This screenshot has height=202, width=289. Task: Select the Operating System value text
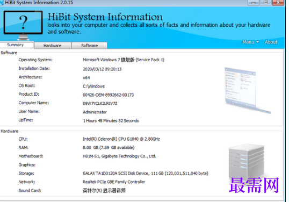124,60
